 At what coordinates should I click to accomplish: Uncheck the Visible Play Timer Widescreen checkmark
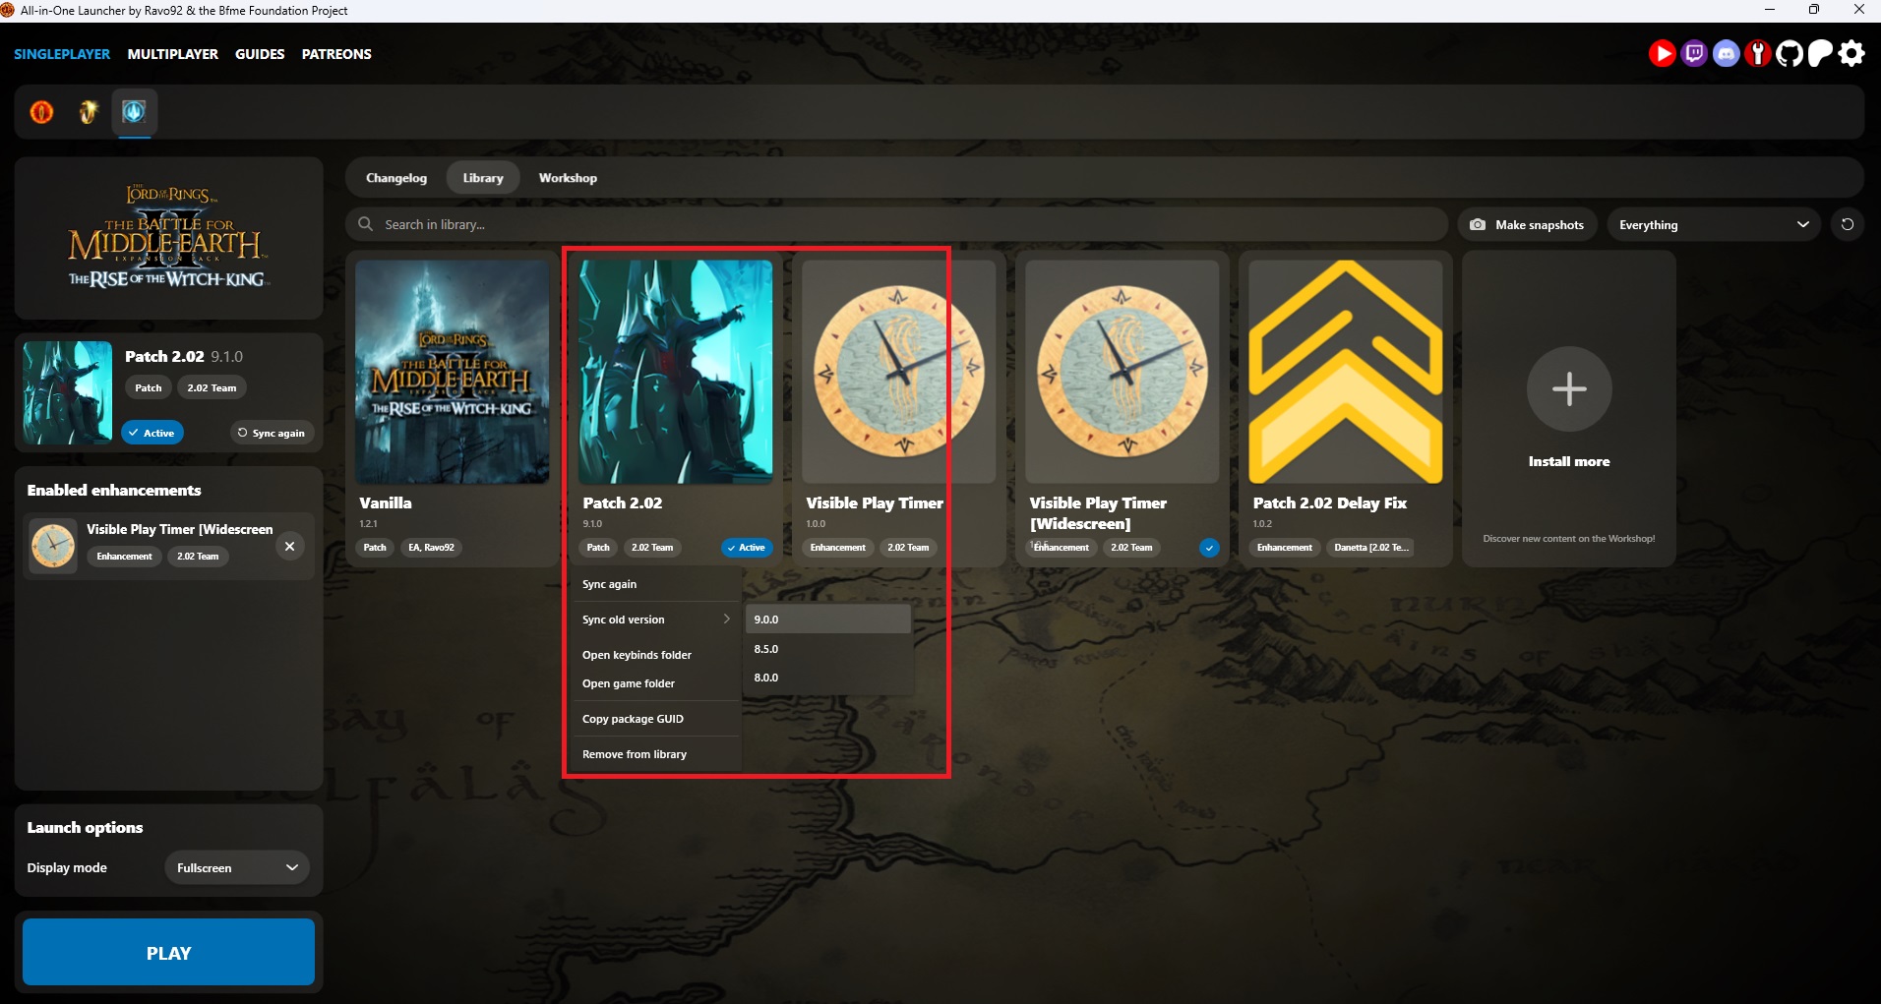[1208, 548]
